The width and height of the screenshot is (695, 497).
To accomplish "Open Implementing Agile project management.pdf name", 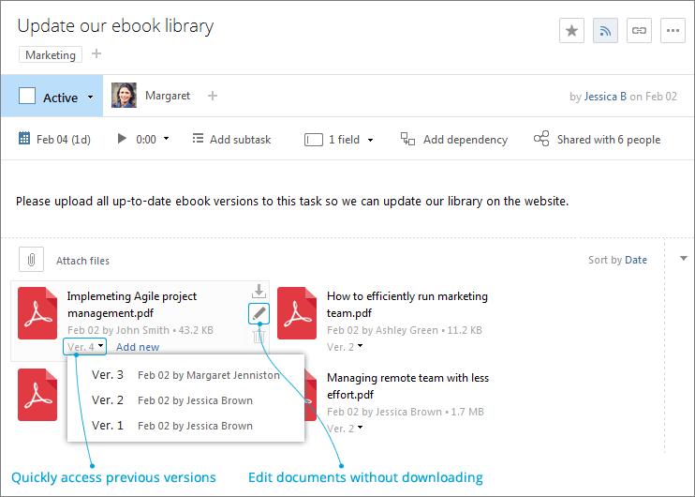I will pos(132,305).
